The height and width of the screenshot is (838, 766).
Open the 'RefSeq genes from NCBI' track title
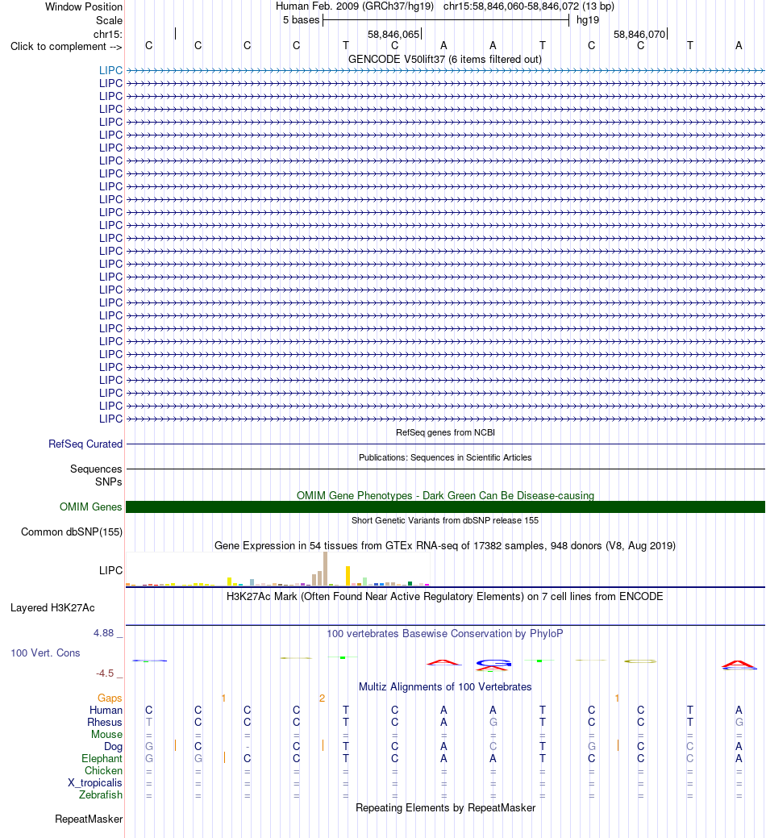pyautogui.click(x=446, y=432)
